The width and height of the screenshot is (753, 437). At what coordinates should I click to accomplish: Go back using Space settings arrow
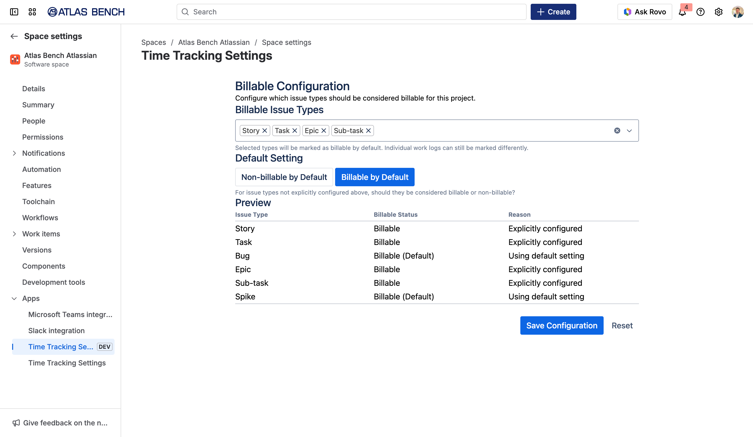pyautogui.click(x=14, y=36)
